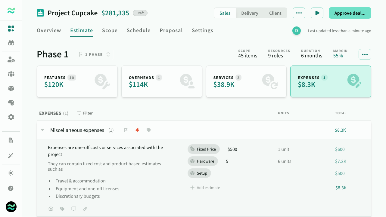The image size is (386, 217).
Task: Click the flag icon beside Miscellaneous expenses
Action: click(x=126, y=130)
